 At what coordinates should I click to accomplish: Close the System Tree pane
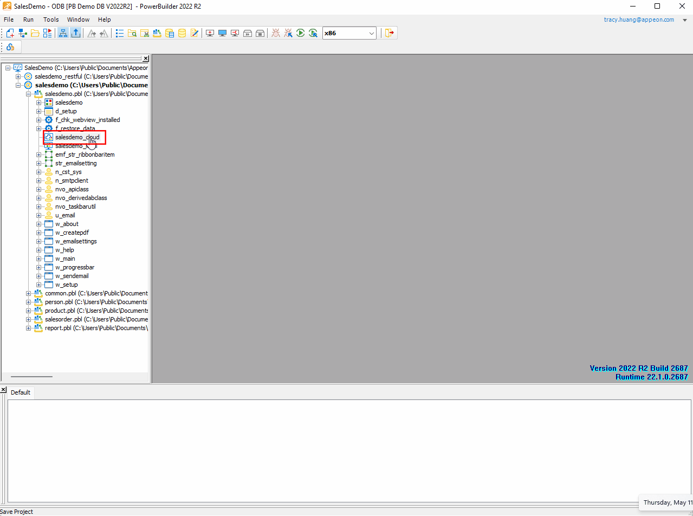pos(145,59)
